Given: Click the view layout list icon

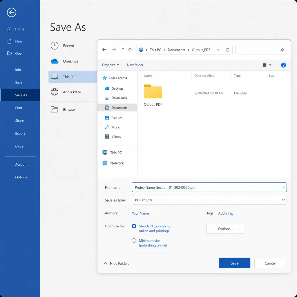Looking at the screenshot, I should tap(265, 65).
